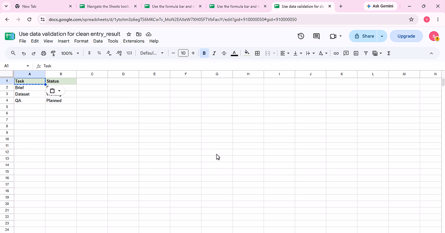Click the Insert chart icon
Screen dimensions: 445x233
pyautogui.click(x=356, y=53)
